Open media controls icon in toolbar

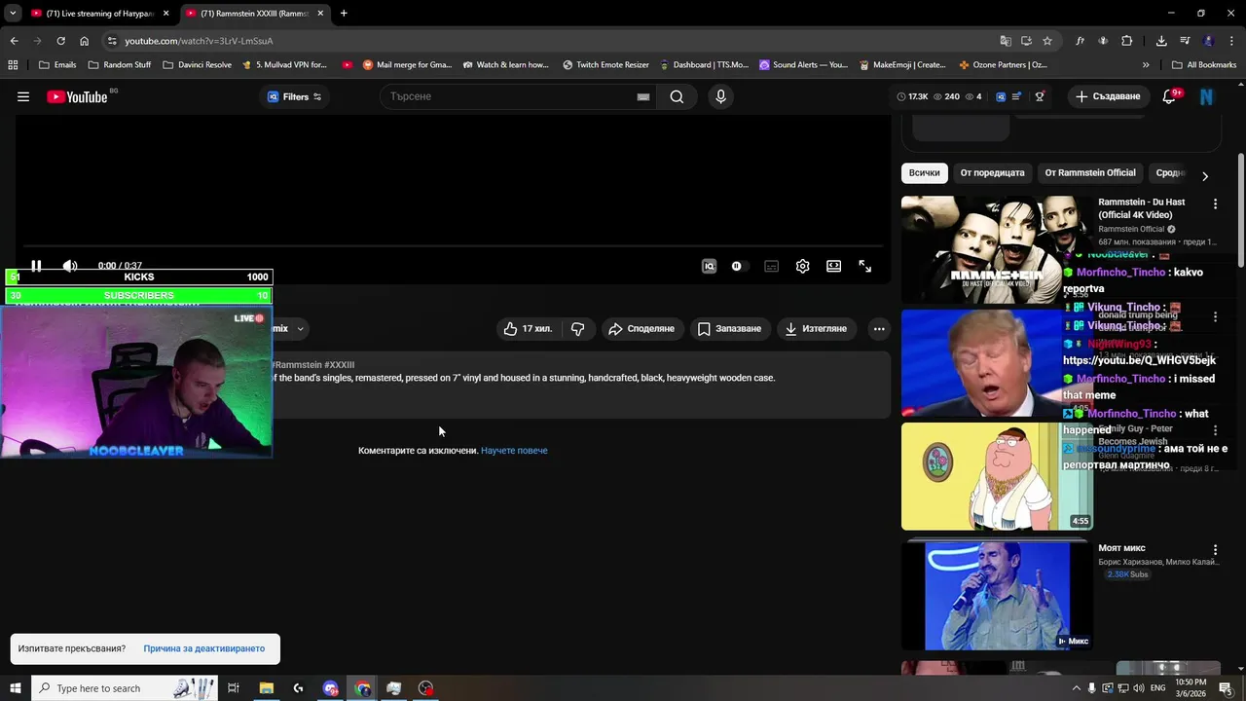click(x=1185, y=41)
